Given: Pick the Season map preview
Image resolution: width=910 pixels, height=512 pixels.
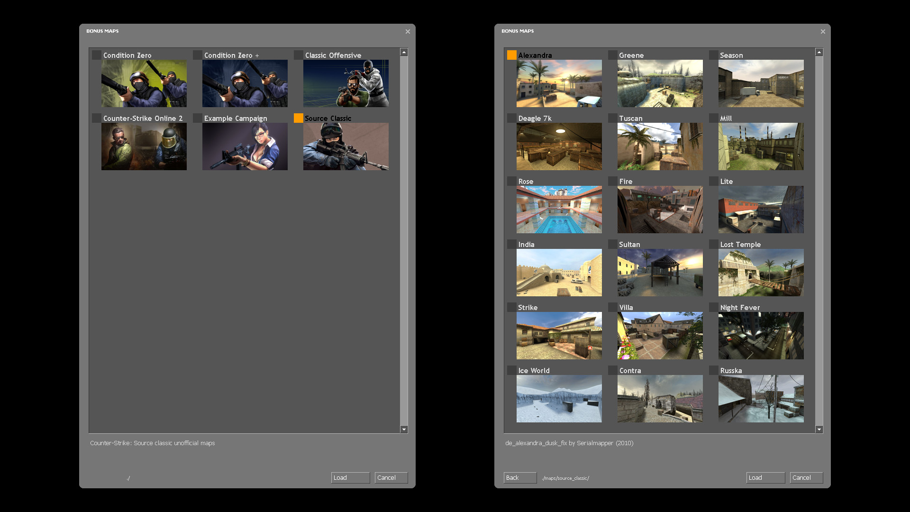Looking at the screenshot, I should tap(761, 83).
